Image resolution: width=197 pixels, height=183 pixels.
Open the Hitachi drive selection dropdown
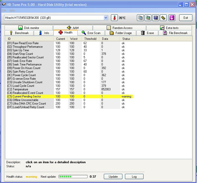(106, 18)
